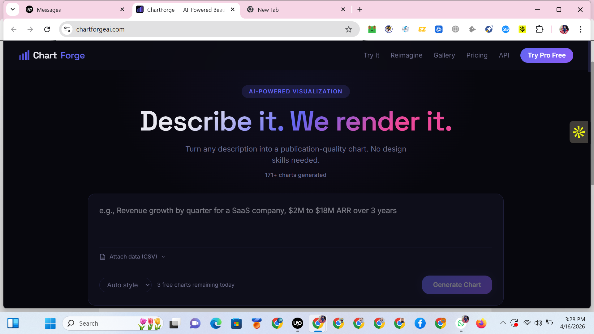Open the clock showing 3:28 PM
The width and height of the screenshot is (594, 334).
point(573,323)
